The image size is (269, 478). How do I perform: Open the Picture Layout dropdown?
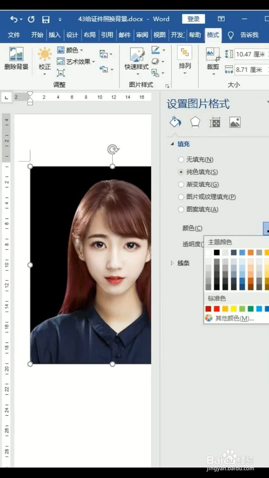[158, 73]
